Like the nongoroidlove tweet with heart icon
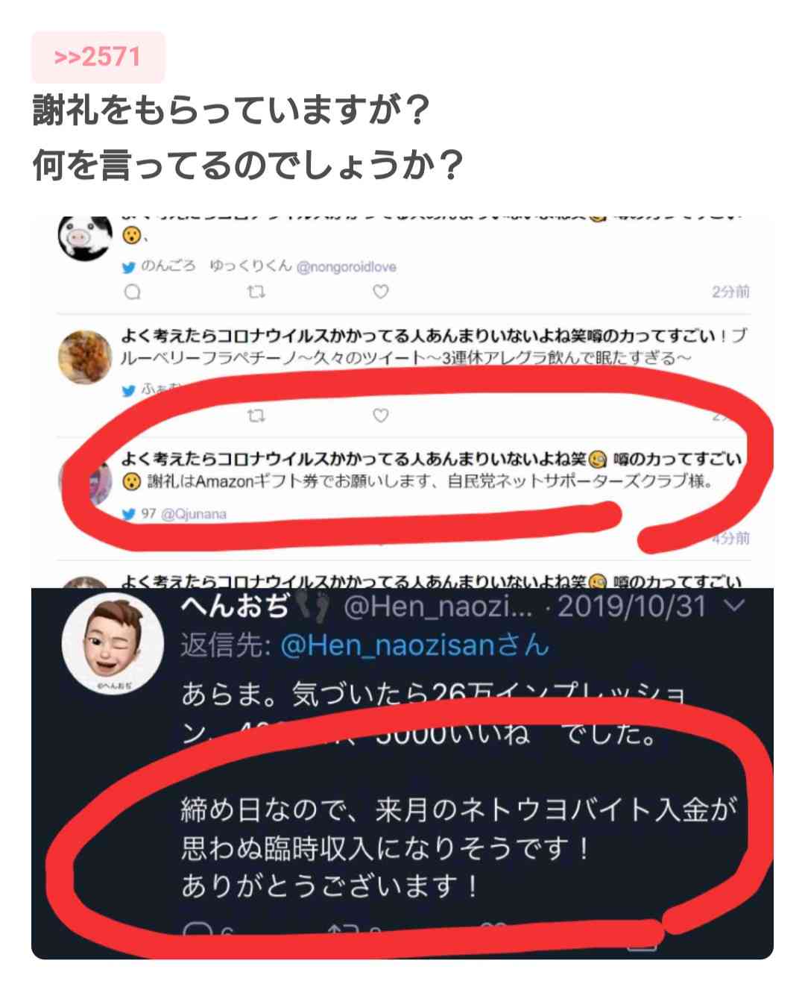This screenshot has height=990, width=805. pos(380,292)
